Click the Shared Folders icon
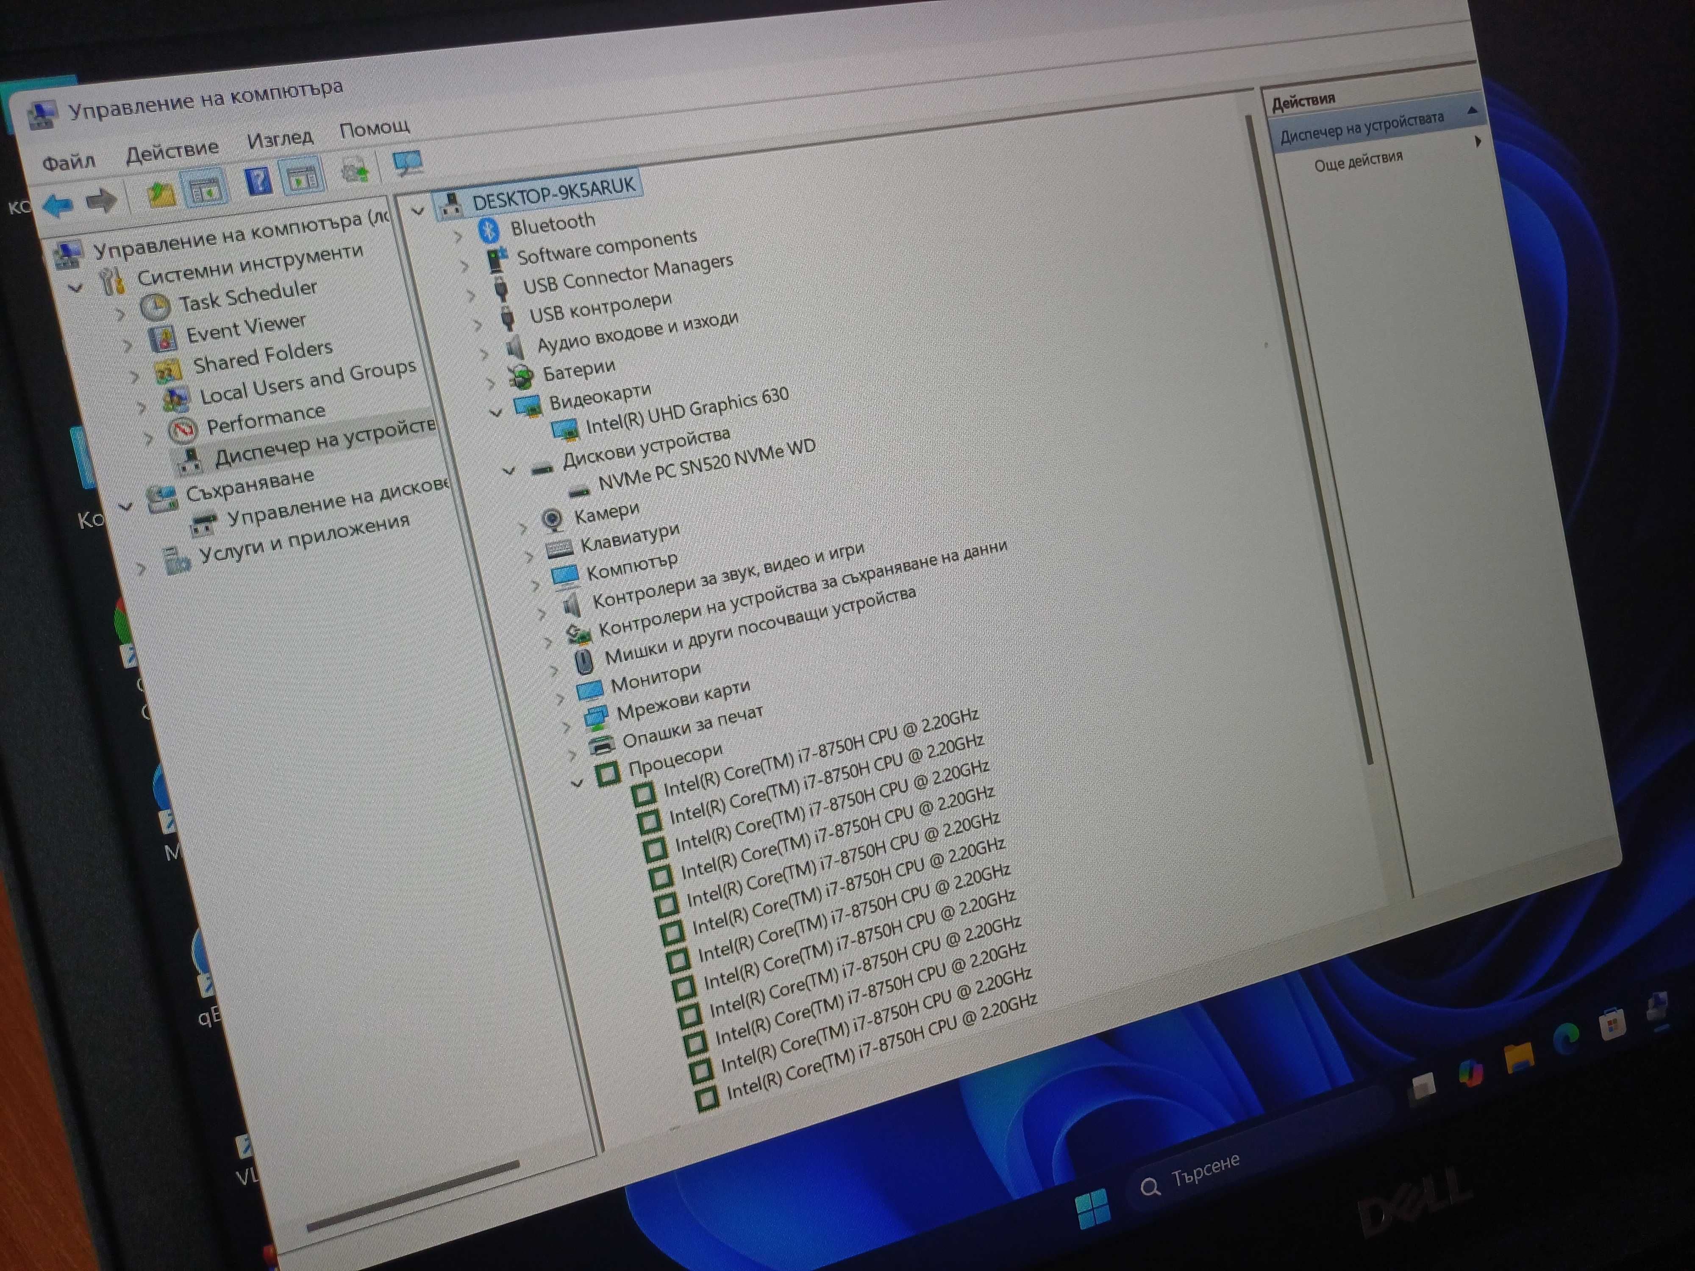The height and width of the screenshot is (1271, 1695). 169,370
